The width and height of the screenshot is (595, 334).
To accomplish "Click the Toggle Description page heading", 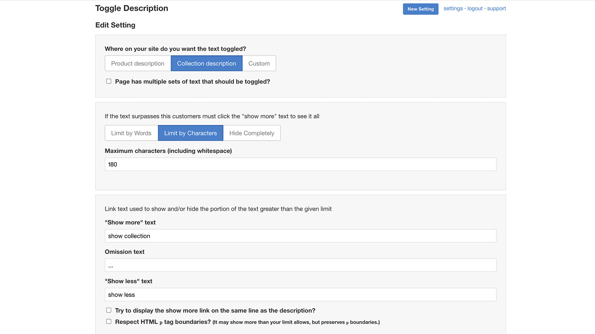I will tap(132, 8).
